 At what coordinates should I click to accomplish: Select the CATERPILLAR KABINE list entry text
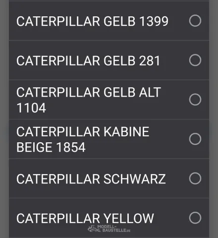[x=83, y=131]
